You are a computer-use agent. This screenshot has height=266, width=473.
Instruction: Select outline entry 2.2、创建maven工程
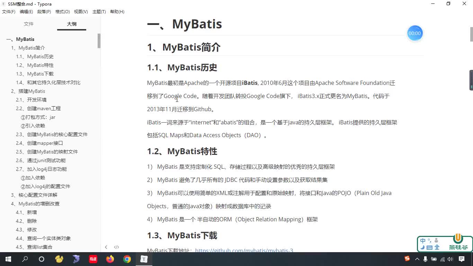pyautogui.click(x=38, y=108)
